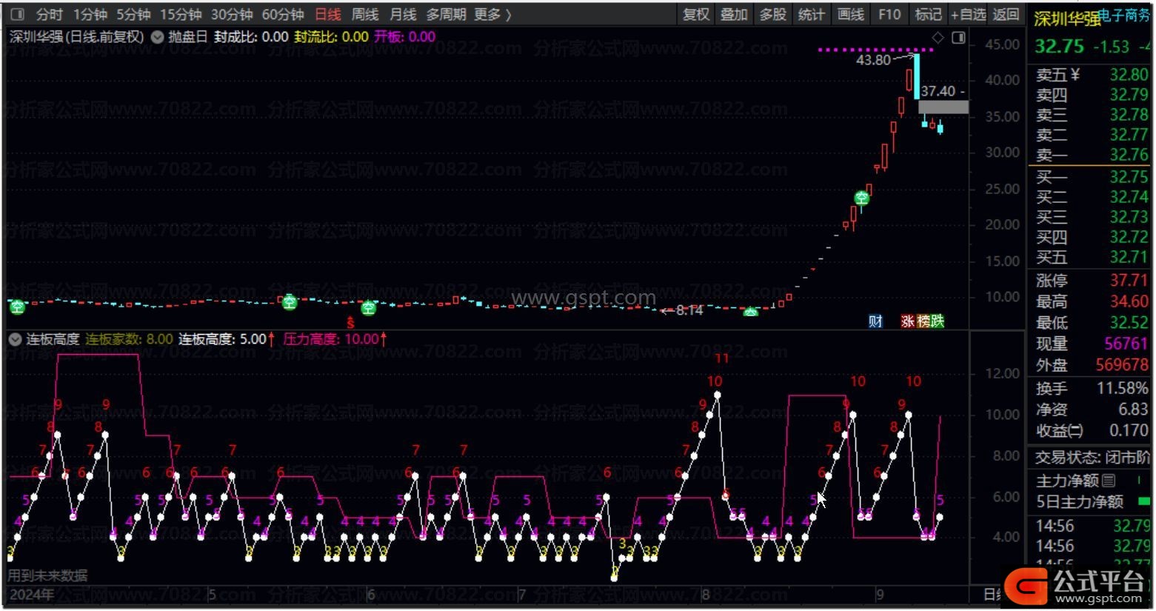Click the 财 finance marker icon
1156x611 pixels.
[x=875, y=321]
